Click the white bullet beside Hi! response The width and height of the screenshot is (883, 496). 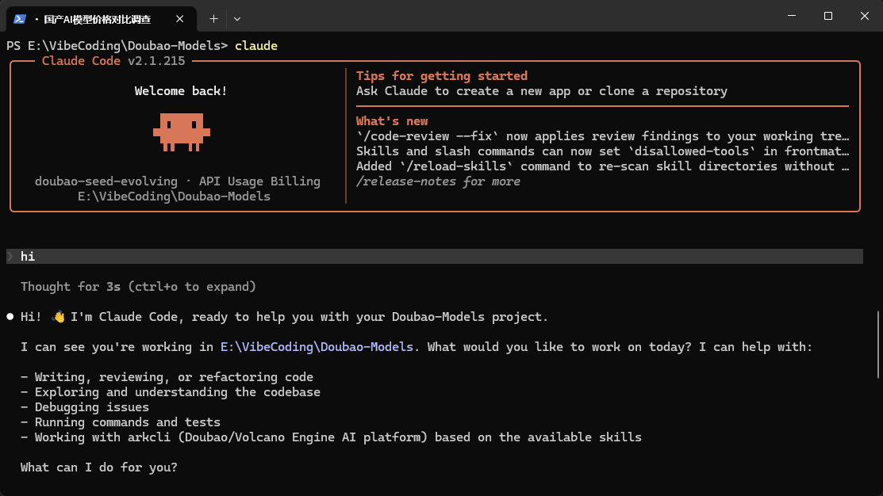click(10, 317)
